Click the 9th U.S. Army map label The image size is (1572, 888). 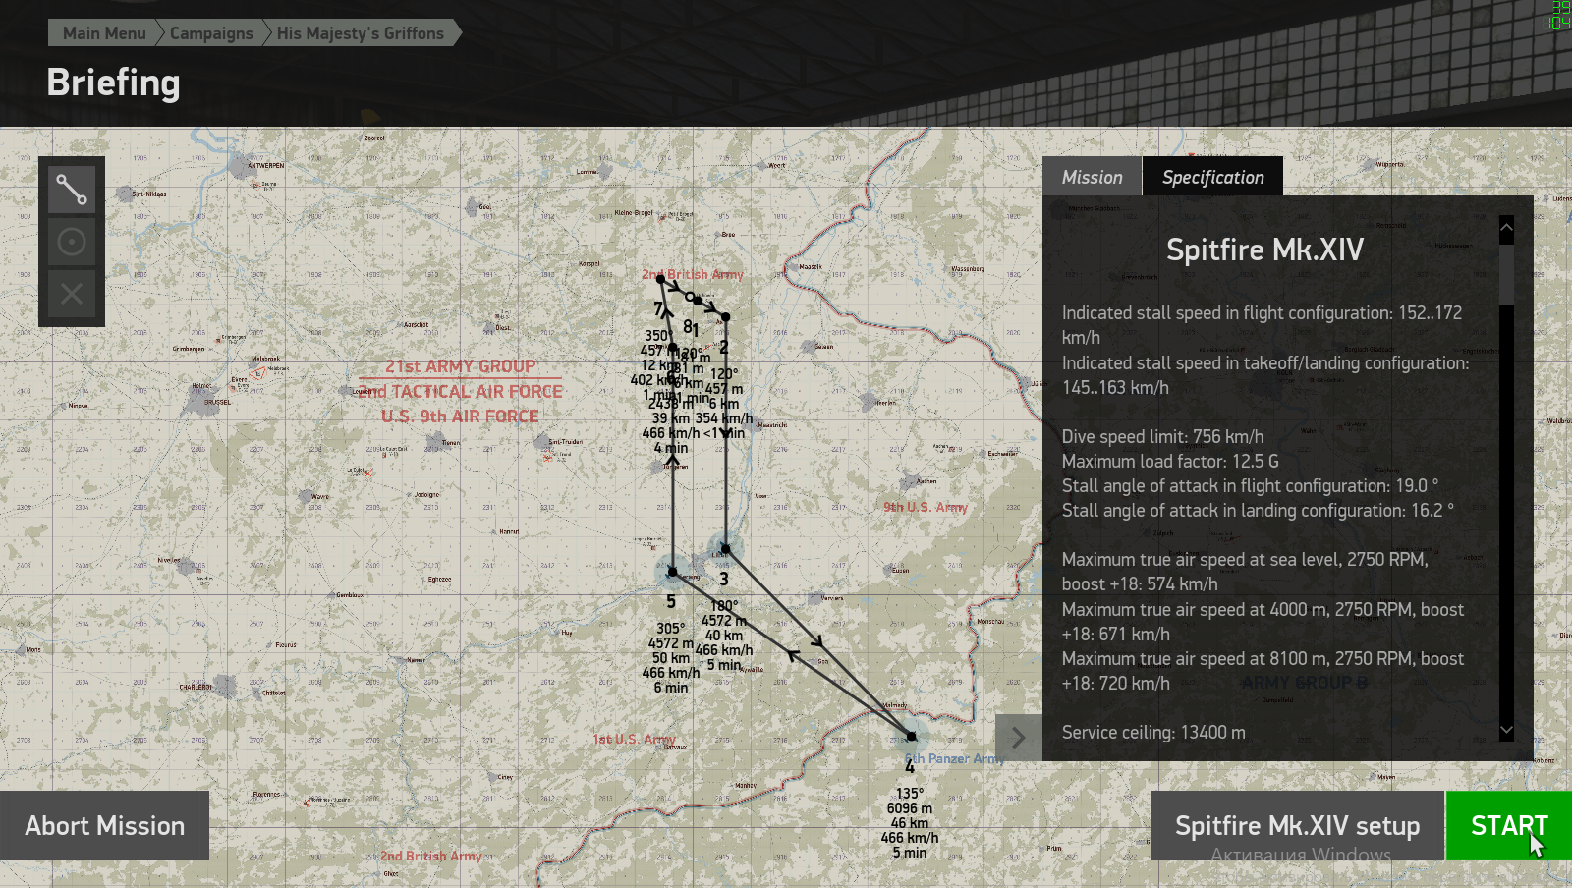[x=926, y=507]
